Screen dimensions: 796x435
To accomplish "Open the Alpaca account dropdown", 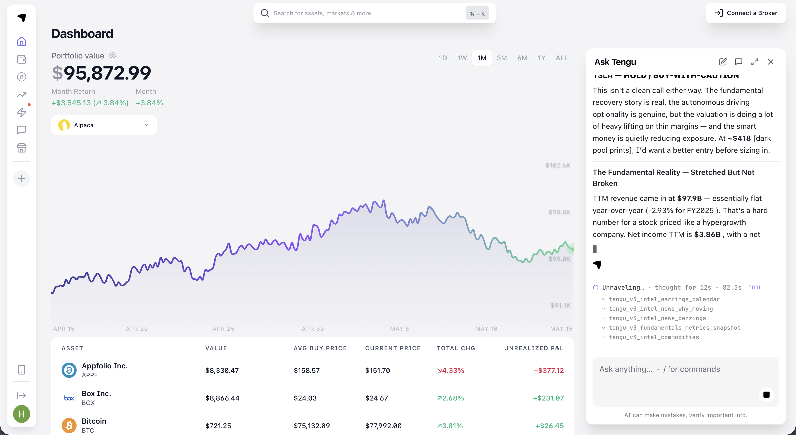I will 104,125.
